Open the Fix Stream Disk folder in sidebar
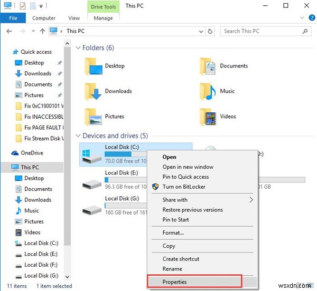The width and height of the screenshot is (317, 291). pyautogui.click(x=40, y=138)
